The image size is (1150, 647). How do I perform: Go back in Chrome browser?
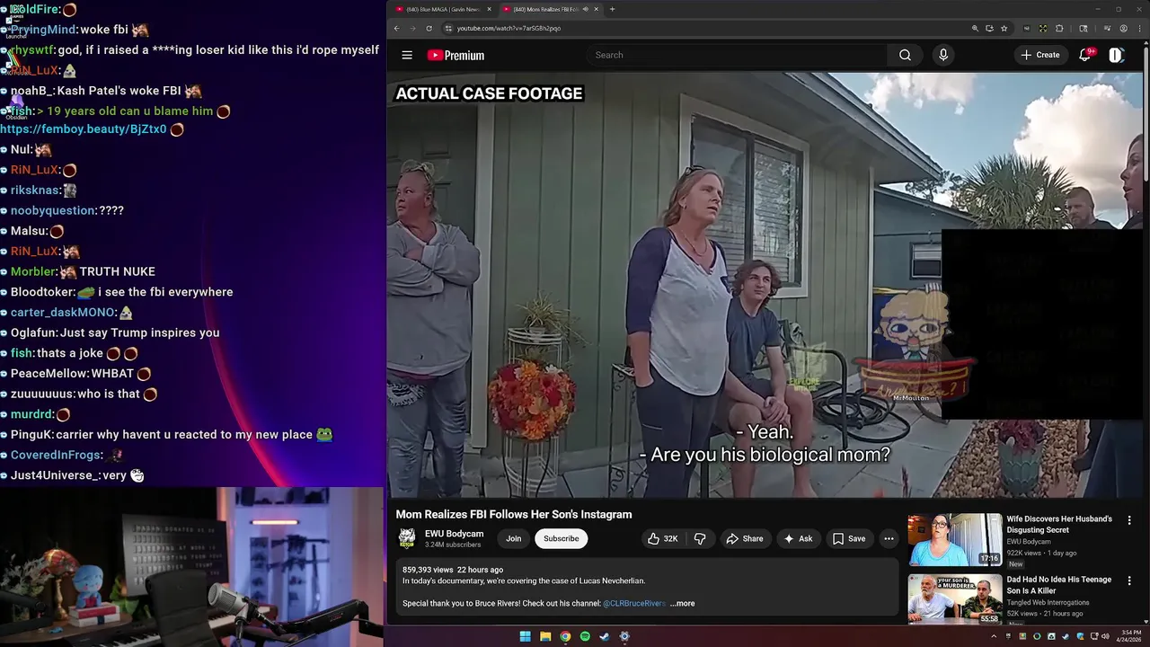(x=396, y=28)
